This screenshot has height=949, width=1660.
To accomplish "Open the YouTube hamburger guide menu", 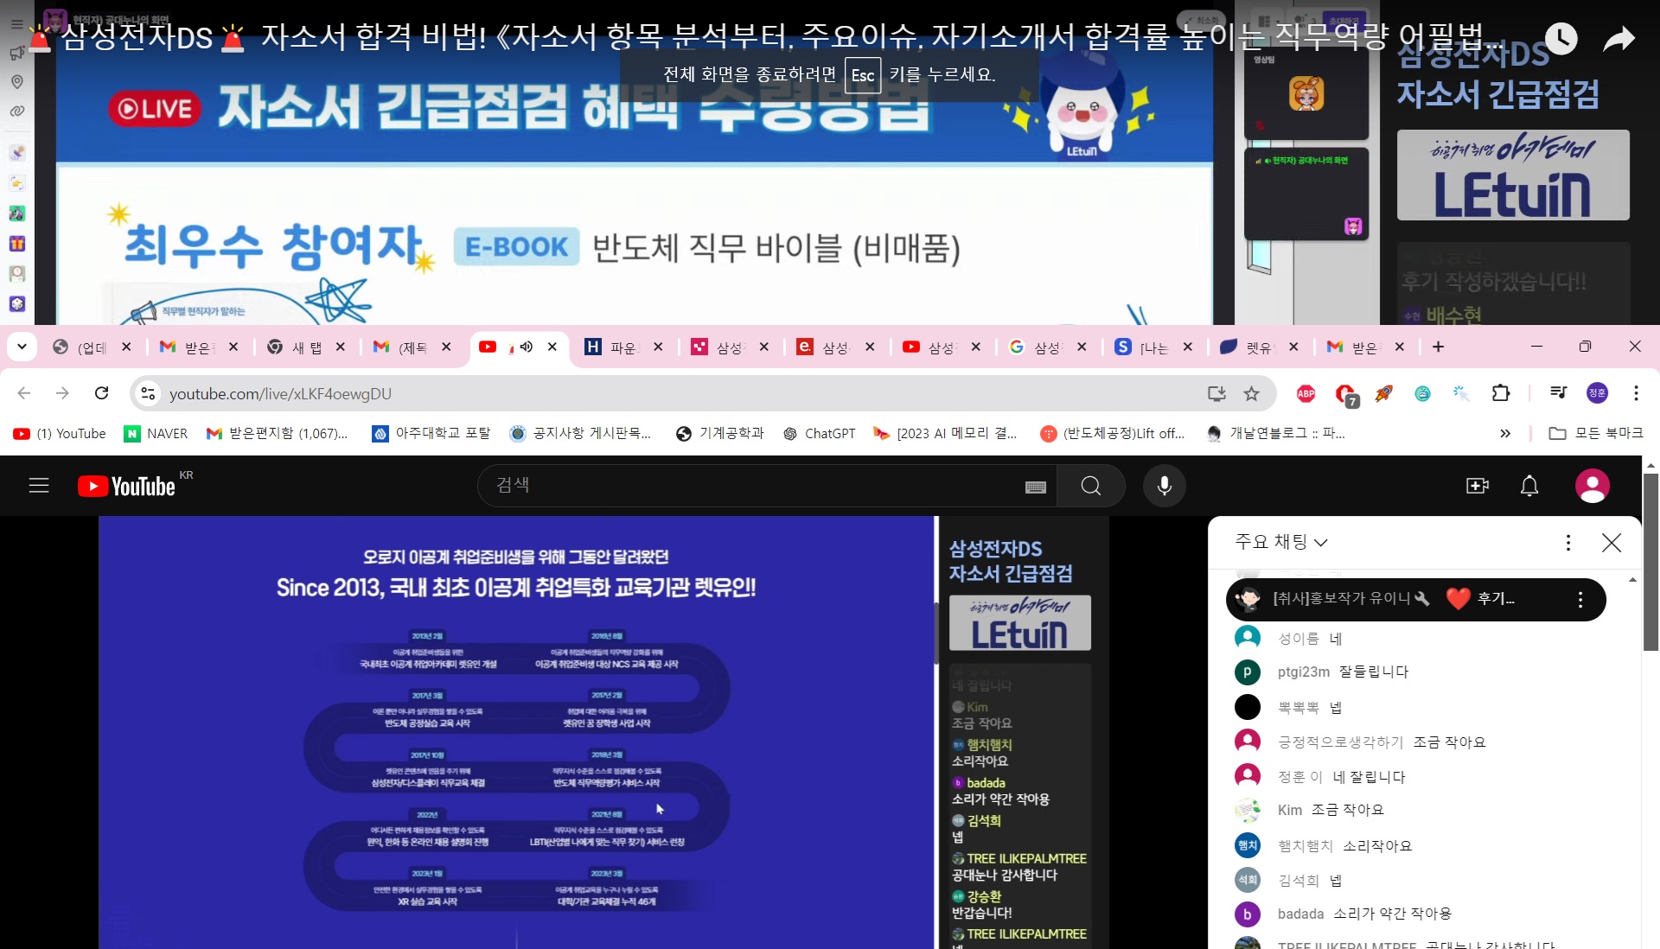I will tap(39, 486).
